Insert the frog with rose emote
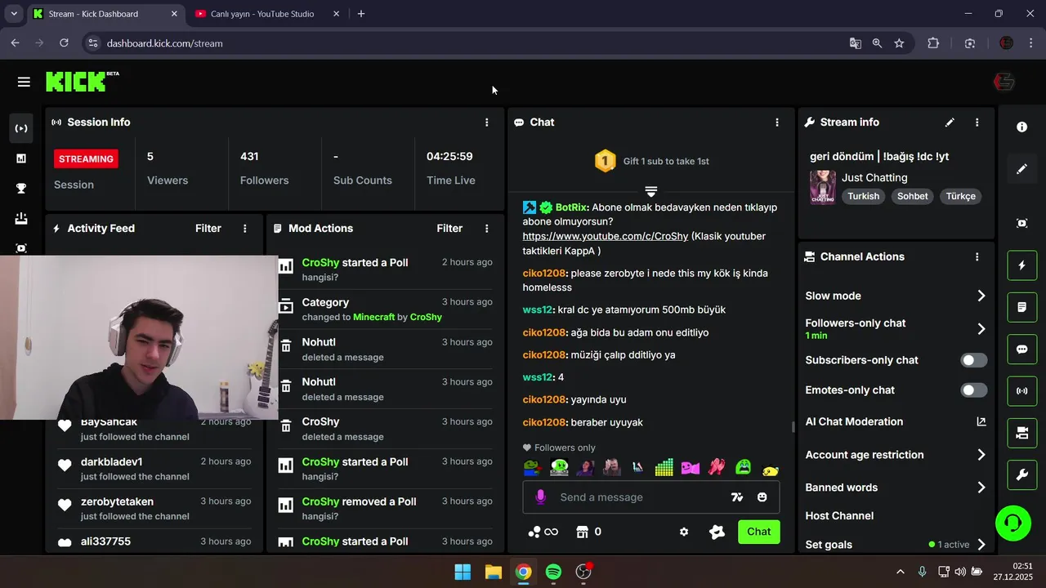The image size is (1046, 588). [533, 467]
